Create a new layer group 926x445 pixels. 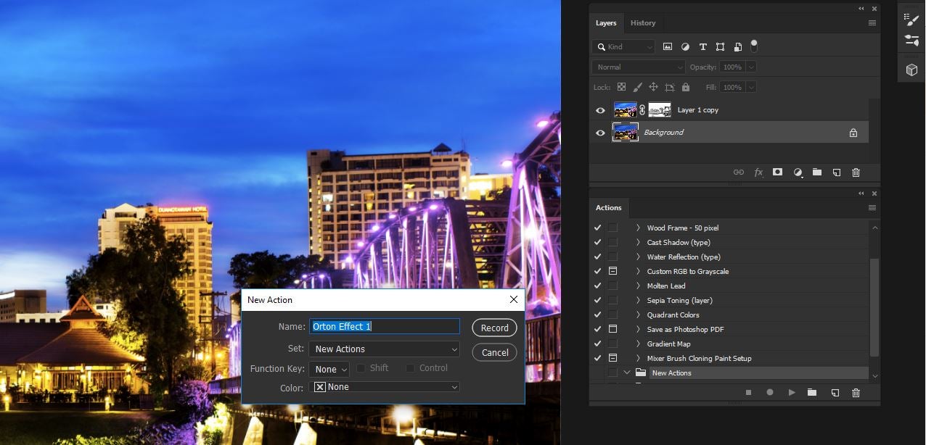coord(816,172)
